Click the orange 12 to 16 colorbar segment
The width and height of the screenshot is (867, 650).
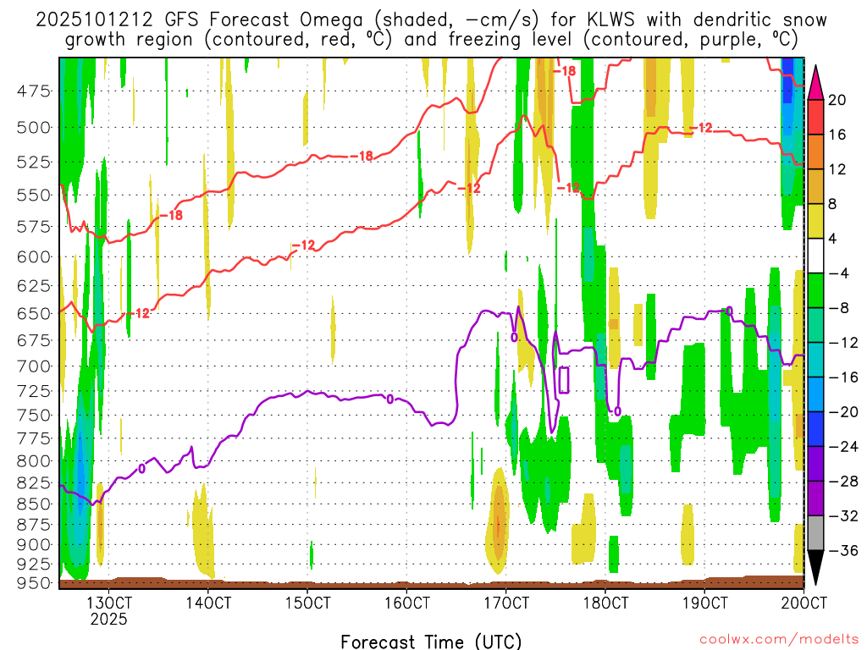pyautogui.click(x=815, y=151)
